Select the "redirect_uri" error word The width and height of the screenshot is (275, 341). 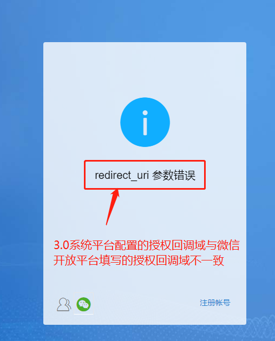122,175
